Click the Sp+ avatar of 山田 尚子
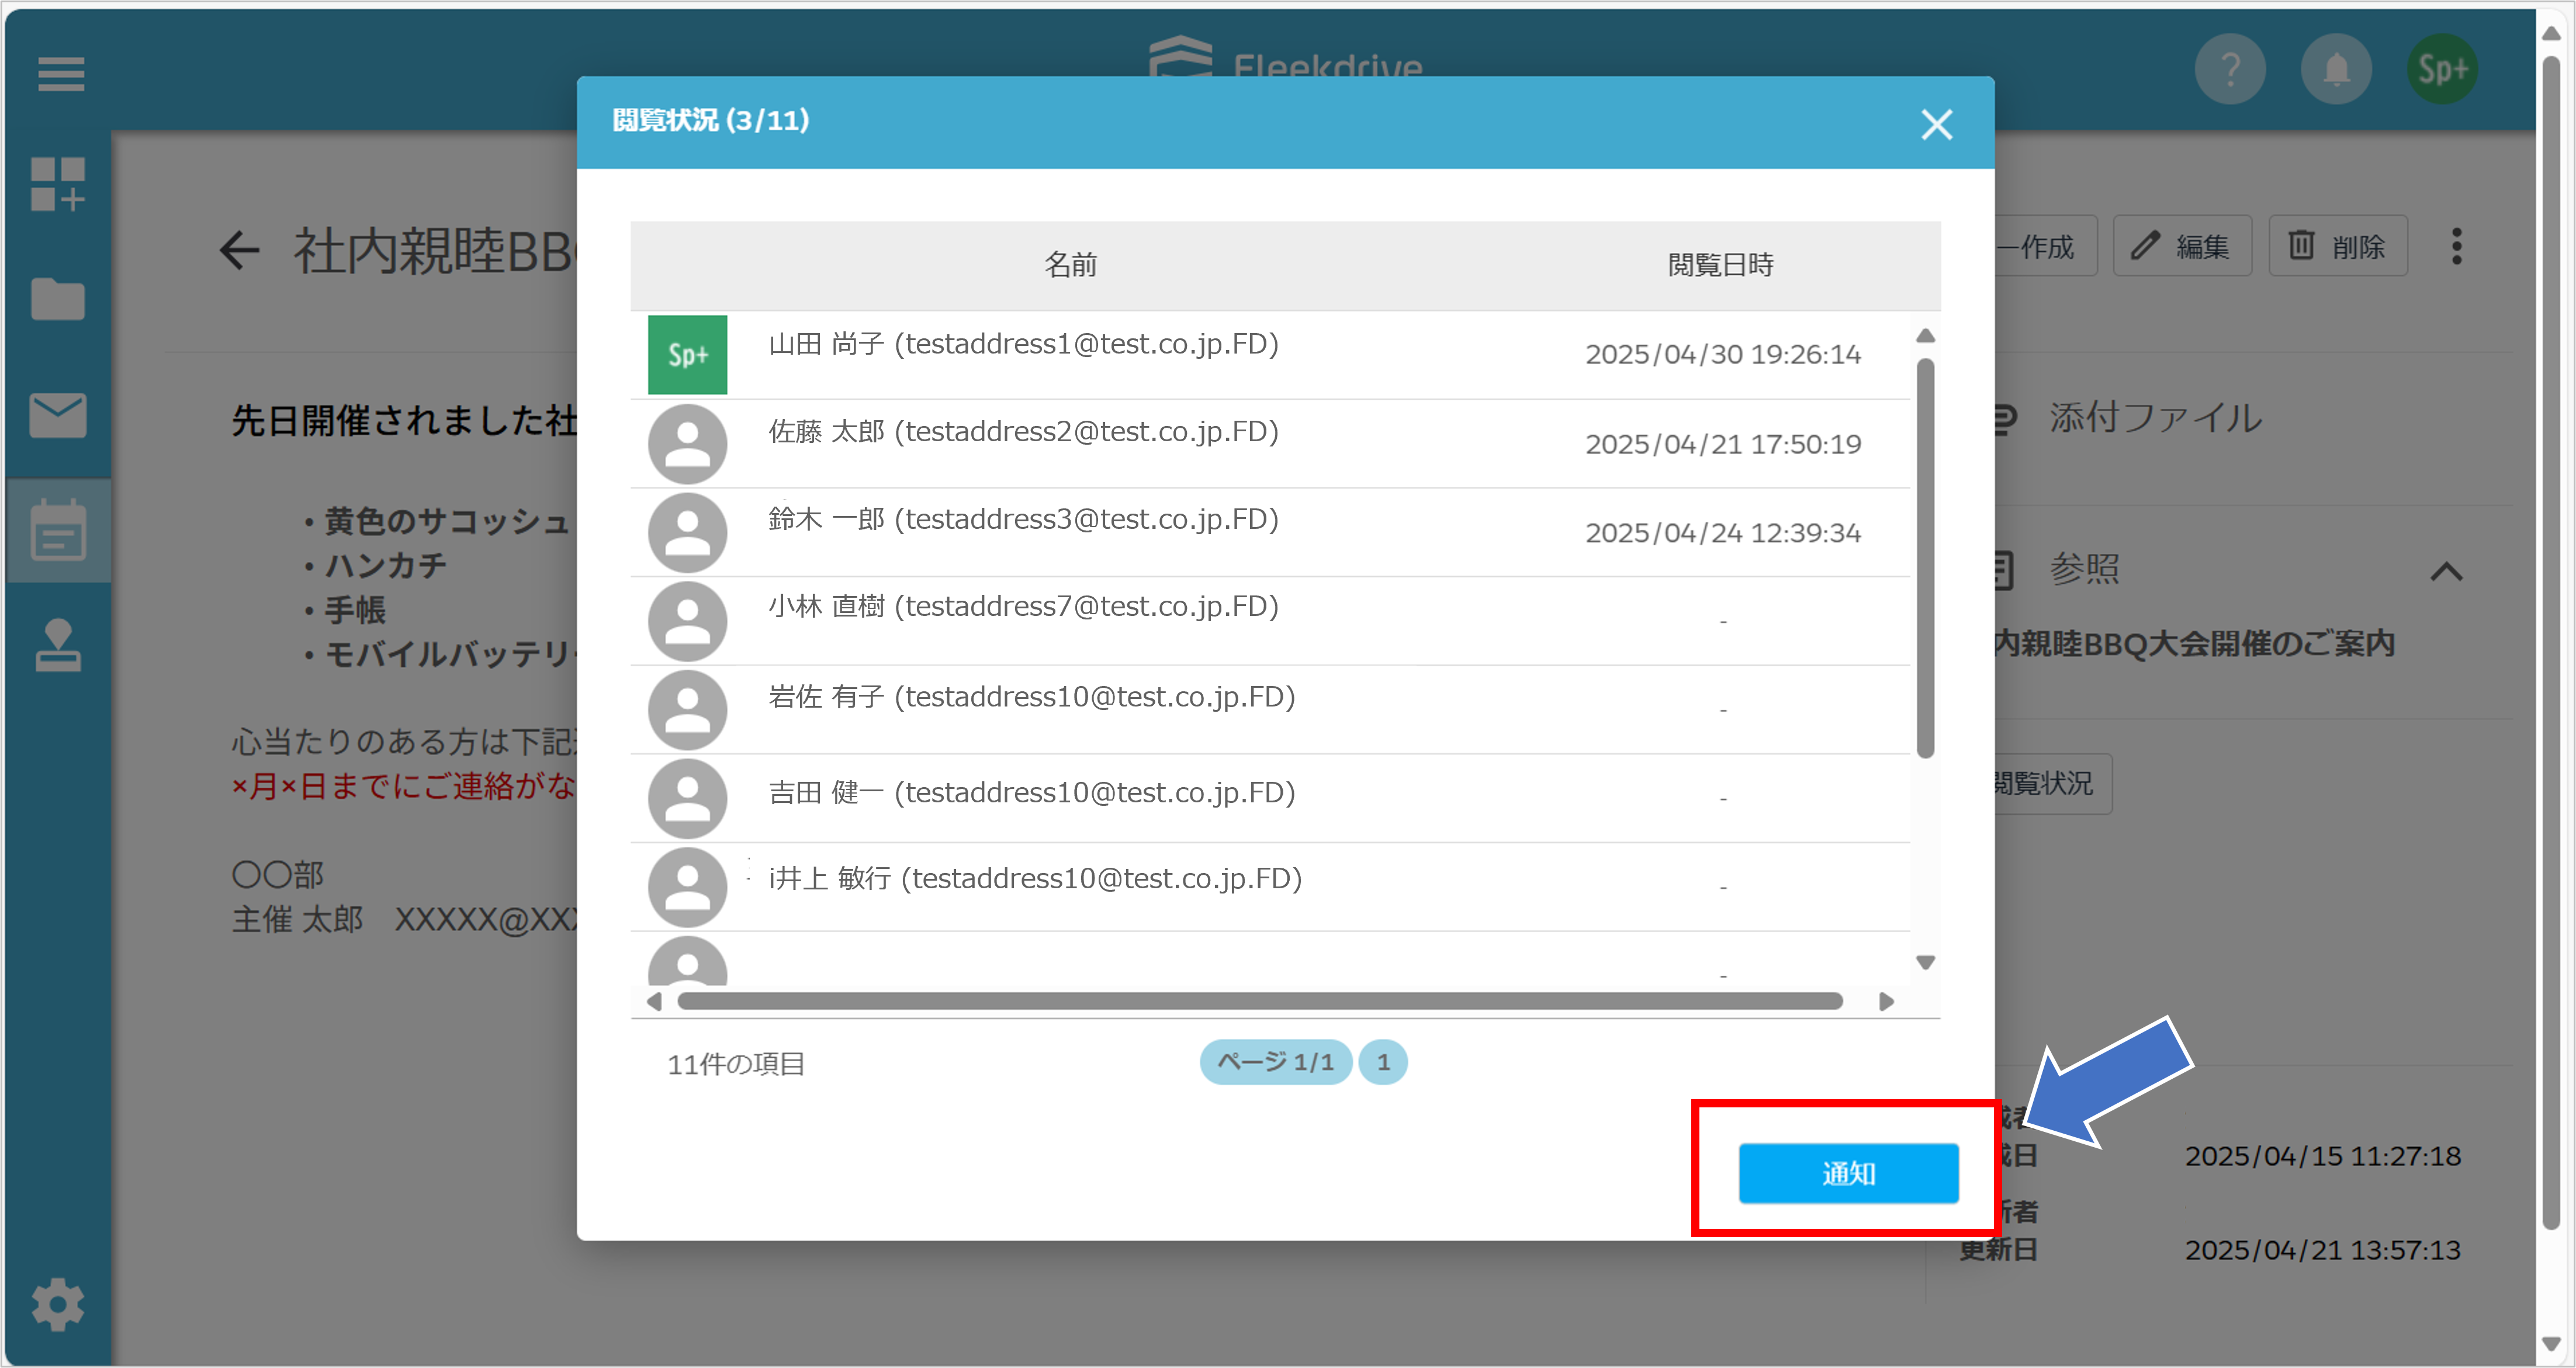This screenshot has height=1368, width=2576. tap(688, 355)
